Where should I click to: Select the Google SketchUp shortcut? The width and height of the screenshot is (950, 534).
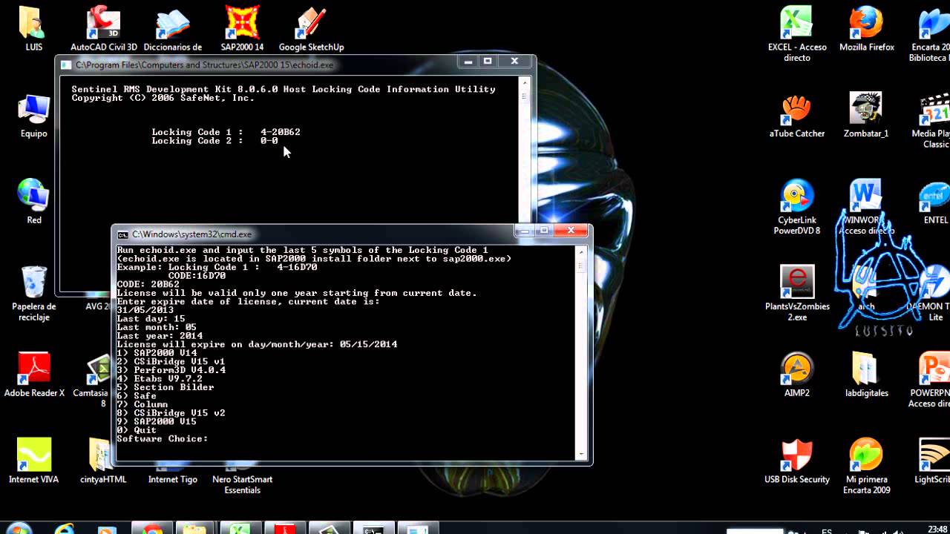(311, 28)
